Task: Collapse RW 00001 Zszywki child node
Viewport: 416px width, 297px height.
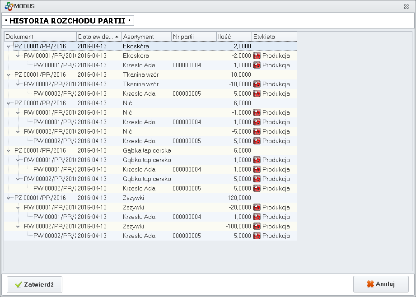Action: pyautogui.click(x=18, y=207)
